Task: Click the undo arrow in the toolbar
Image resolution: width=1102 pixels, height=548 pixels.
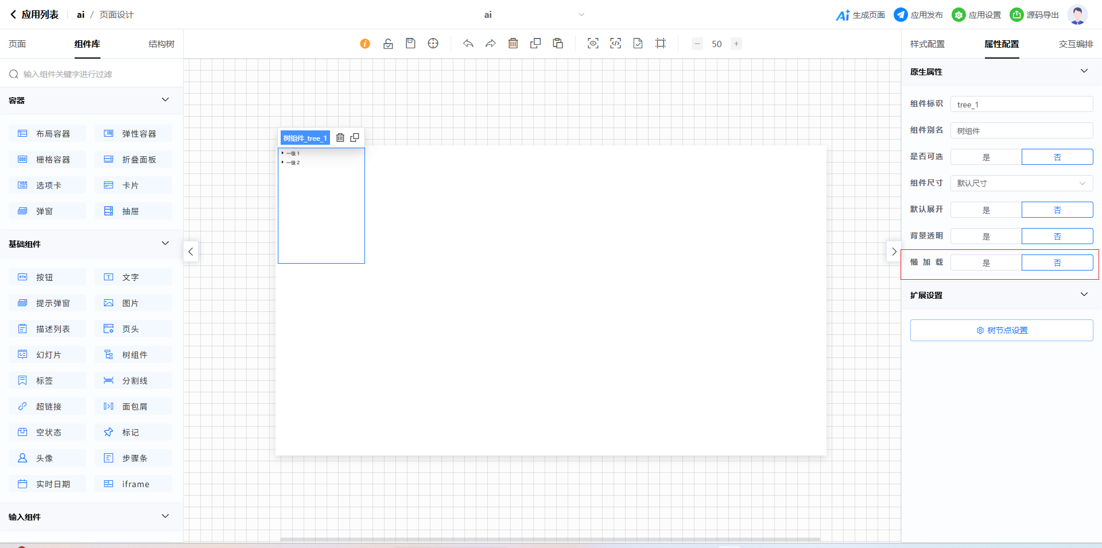Action: click(x=468, y=44)
